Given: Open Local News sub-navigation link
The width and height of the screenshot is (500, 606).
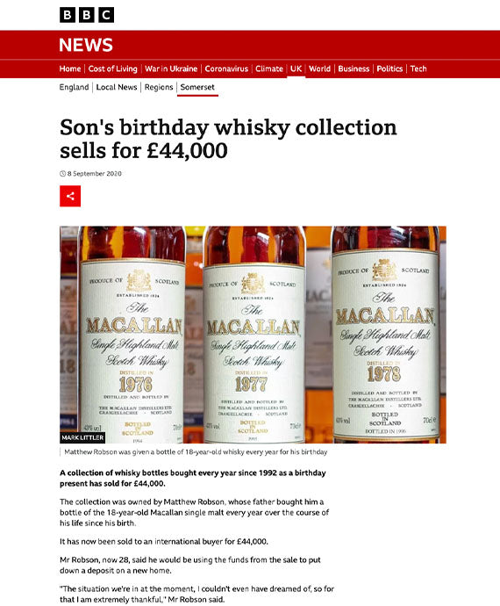Looking at the screenshot, I should tap(117, 87).
